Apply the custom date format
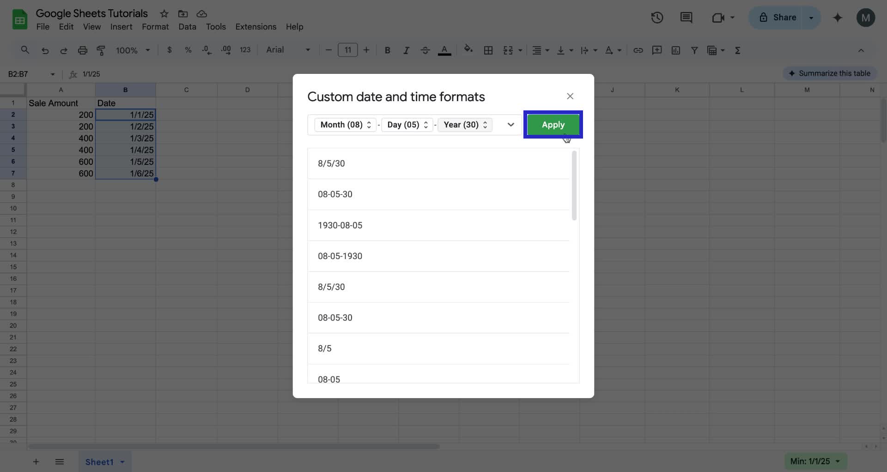The width and height of the screenshot is (887, 472). pyautogui.click(x=553, y=125)
